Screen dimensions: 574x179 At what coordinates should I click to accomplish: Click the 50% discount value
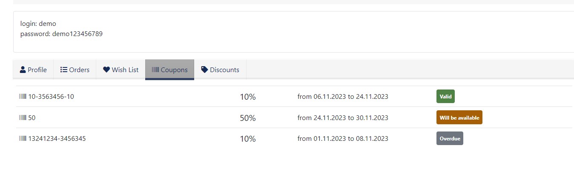247,118
